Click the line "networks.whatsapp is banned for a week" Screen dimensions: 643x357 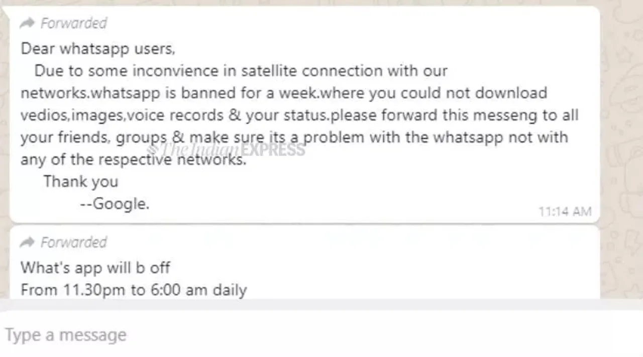(x=284, y=93)
